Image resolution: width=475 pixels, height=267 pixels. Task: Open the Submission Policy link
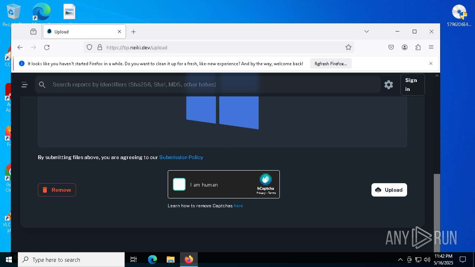[x=181, y=157]
